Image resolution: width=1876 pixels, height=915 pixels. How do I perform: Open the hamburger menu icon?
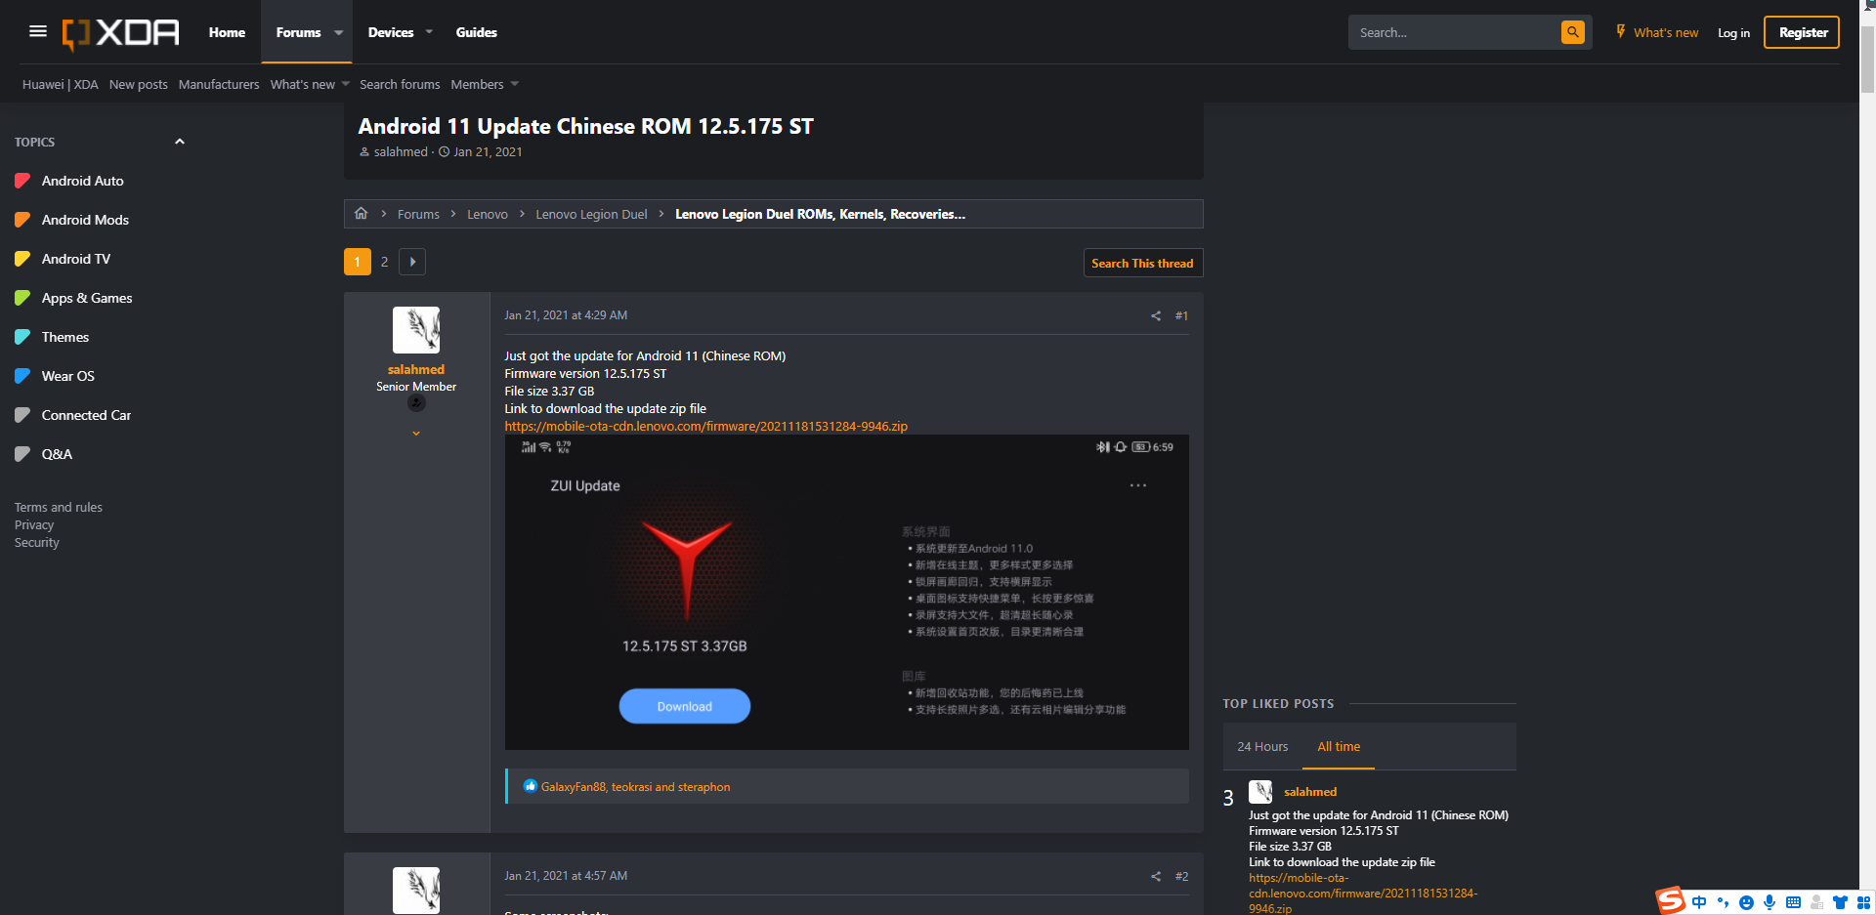point(38,31)
